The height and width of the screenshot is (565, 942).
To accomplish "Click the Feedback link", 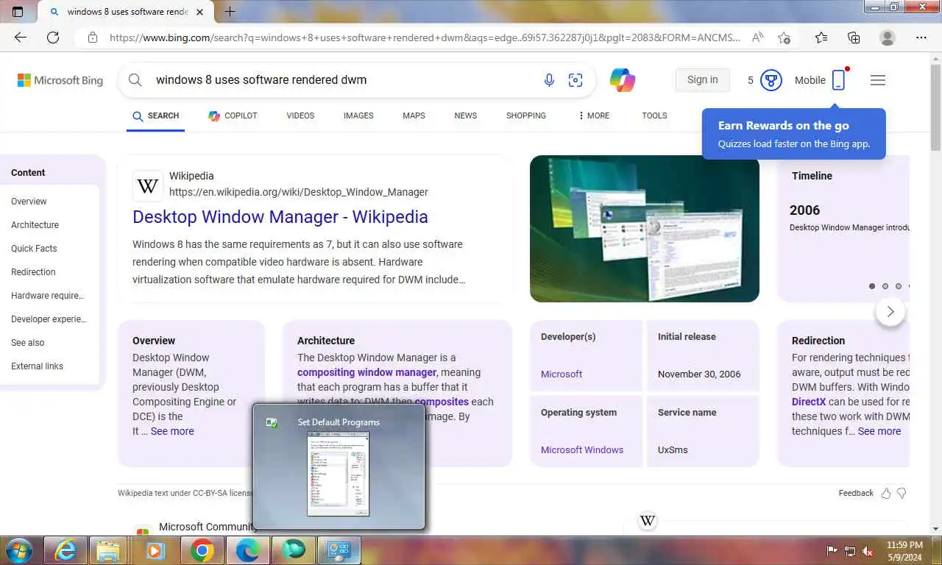I will [x=856, y=493].
